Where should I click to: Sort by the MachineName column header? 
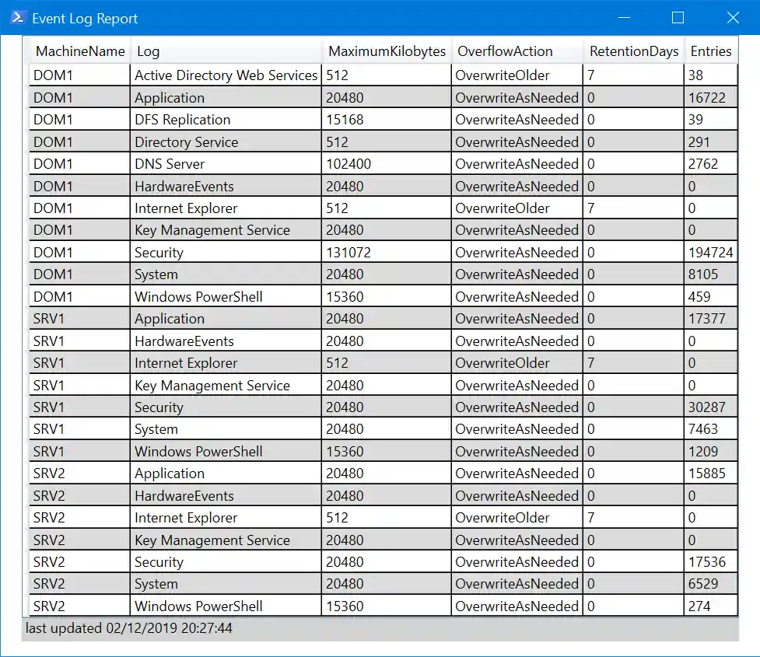[x=79, y=51]
